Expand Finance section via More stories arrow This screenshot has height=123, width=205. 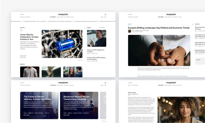(x=106, y=27)
